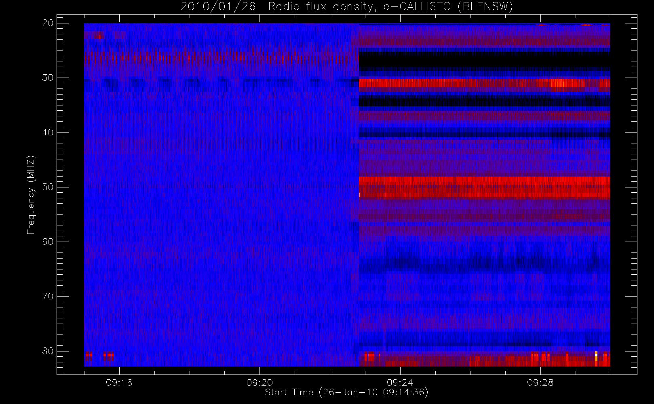Click the 09:28 time tick label
This screenshot has width=654, height=404.
point(540,383)
